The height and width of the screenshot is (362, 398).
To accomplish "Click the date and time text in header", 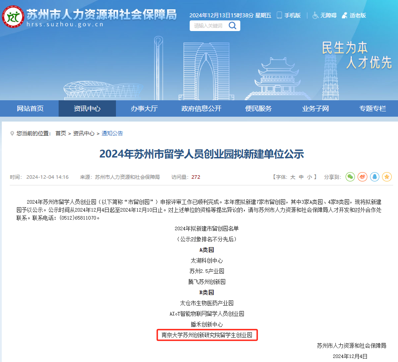I will [x=230, y=16].
